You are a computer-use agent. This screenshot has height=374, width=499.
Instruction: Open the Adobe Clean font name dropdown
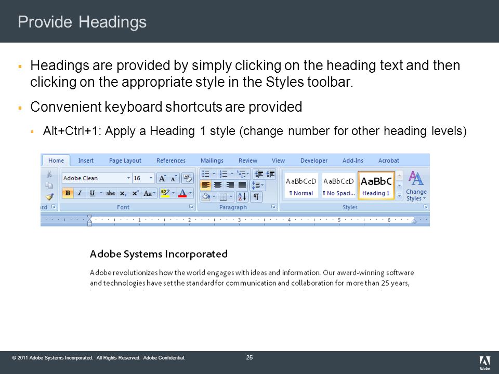128,178
